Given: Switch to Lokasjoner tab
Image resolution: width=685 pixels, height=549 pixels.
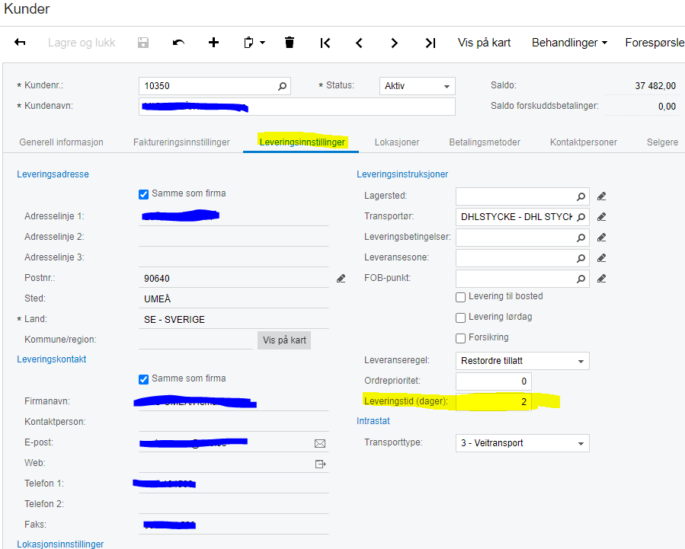Looking at the screenshot, I should click(397, 142).
